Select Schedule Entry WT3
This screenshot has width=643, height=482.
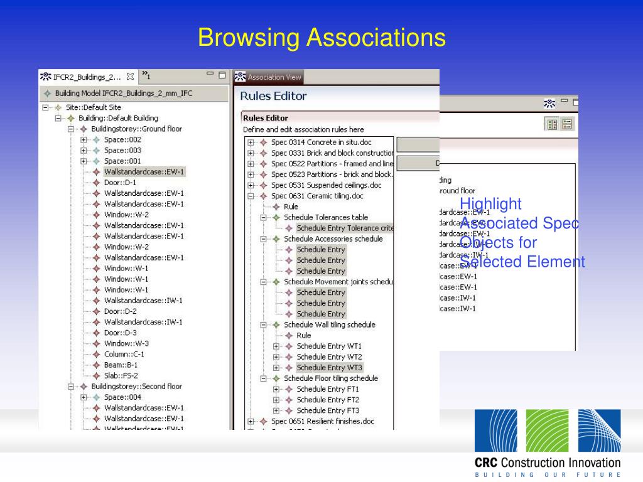coord(329,368)
